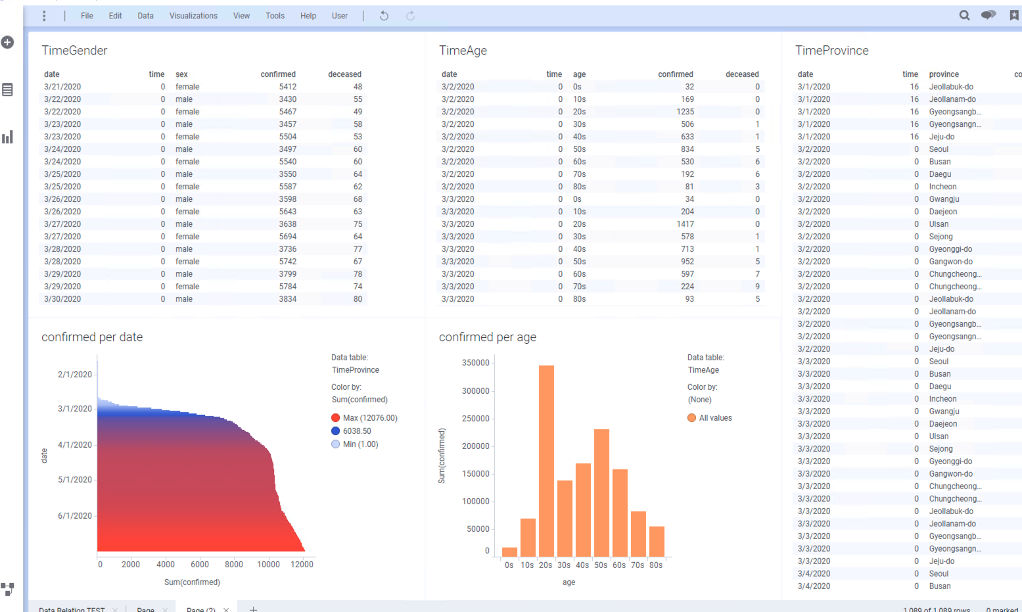This screenshot has width=1022, height=612.
Task: Open the Tools menu
Action: (x=275, y=16)
